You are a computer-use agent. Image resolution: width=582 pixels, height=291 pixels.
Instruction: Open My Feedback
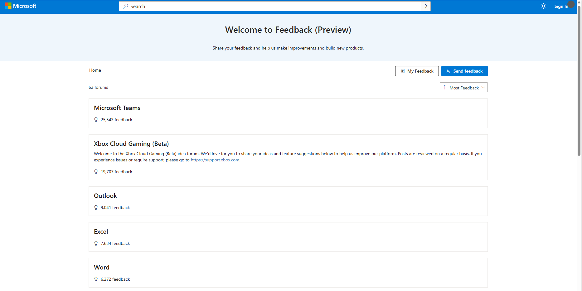417,71
